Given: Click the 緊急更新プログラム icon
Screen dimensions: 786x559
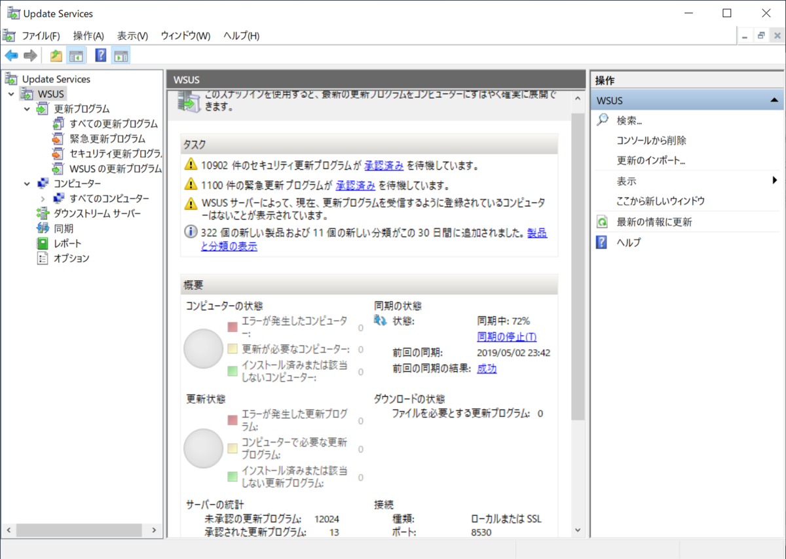Looking at the screenshot, I should [59, 139].
